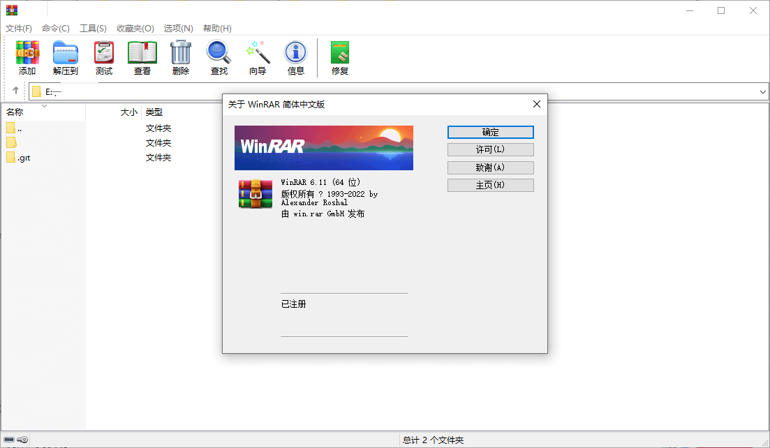Click the 解压到 (Extract To) toolbar icon

click(66, 57)
